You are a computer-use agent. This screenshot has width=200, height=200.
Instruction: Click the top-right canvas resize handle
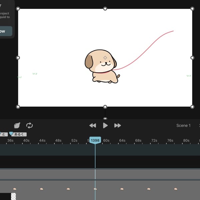pos(192,9)
